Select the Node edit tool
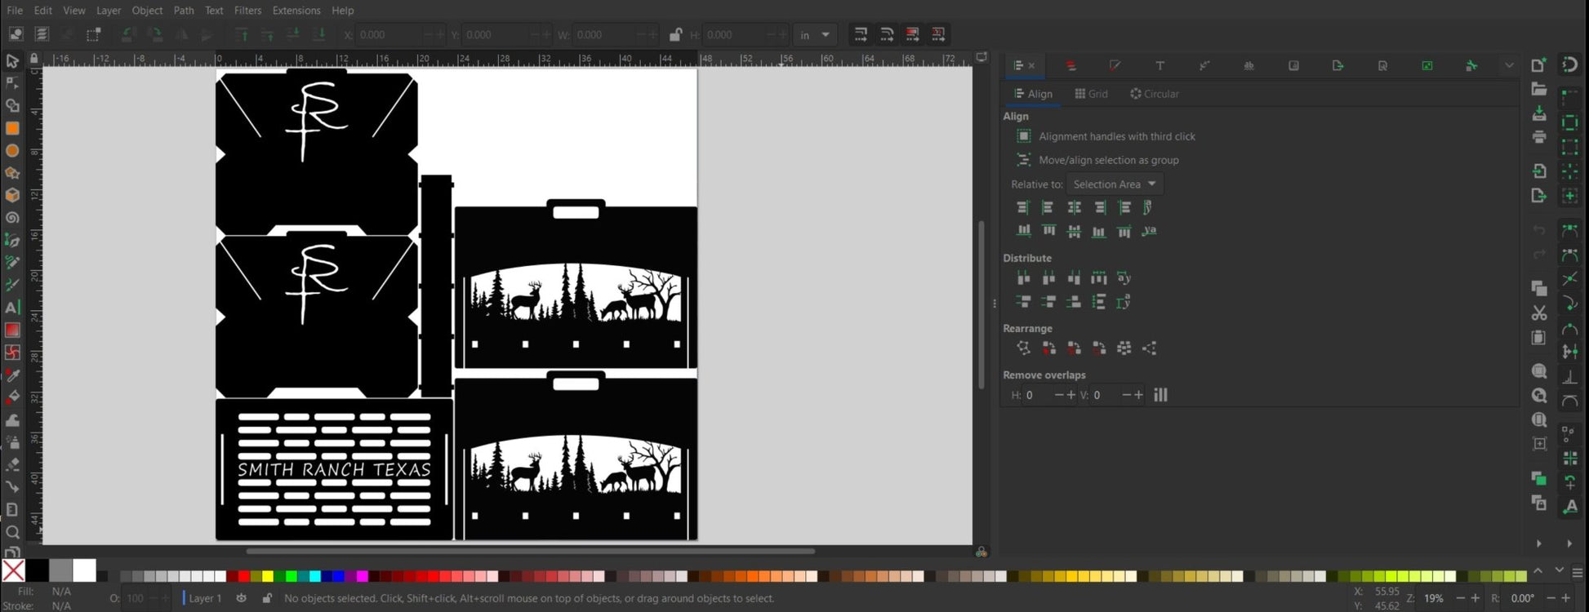This screenshot has height=612, width=1589. tap(12, 83)
